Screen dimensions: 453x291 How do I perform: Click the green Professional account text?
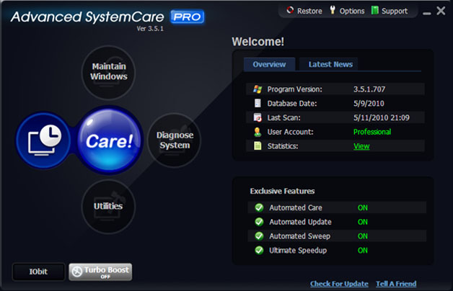click(372, 132)
